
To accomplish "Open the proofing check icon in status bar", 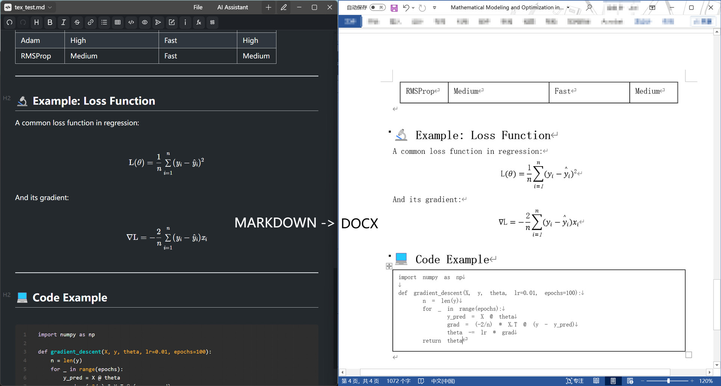I will click(421, 381).
